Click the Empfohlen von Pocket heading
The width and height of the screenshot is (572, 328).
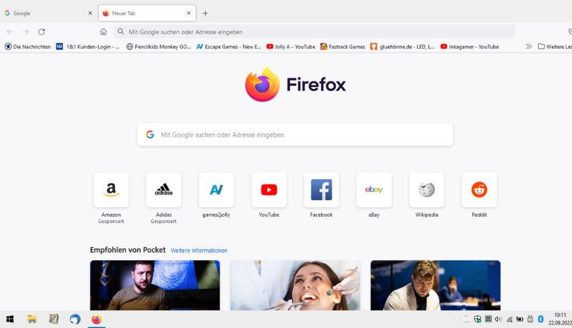point(128,250)
